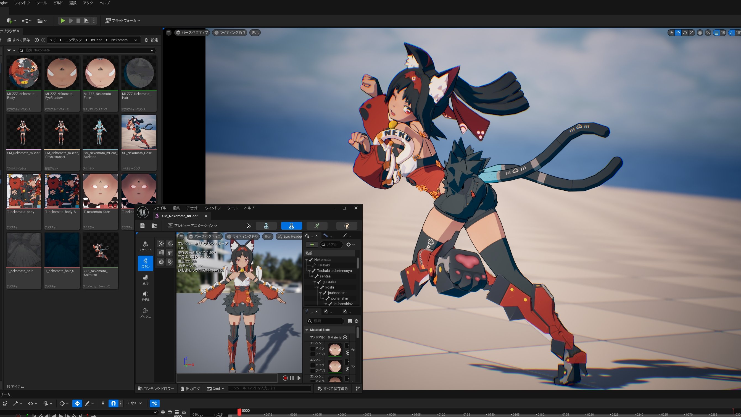741x417 pixels.
Task: Select the スケルトン tool in mesh editor sidebar
Action: [x=146, y=246]
